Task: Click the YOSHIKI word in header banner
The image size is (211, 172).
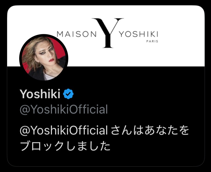Action: pos(139,34)
